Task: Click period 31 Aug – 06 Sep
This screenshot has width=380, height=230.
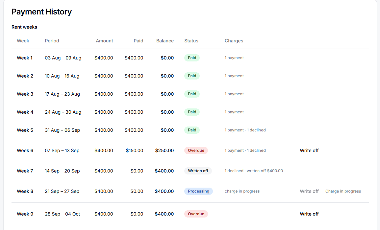Action: (x=62, y=130)
